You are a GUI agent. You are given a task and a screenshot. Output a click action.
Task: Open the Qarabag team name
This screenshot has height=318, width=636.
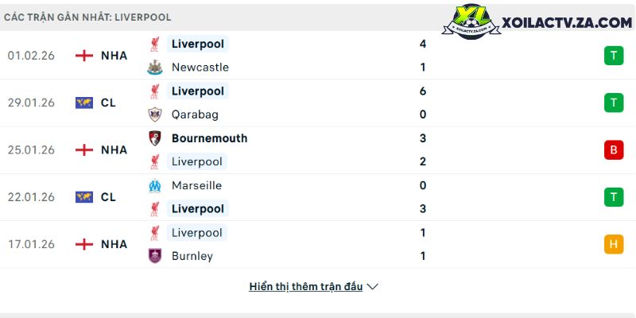tap(196, 114)
